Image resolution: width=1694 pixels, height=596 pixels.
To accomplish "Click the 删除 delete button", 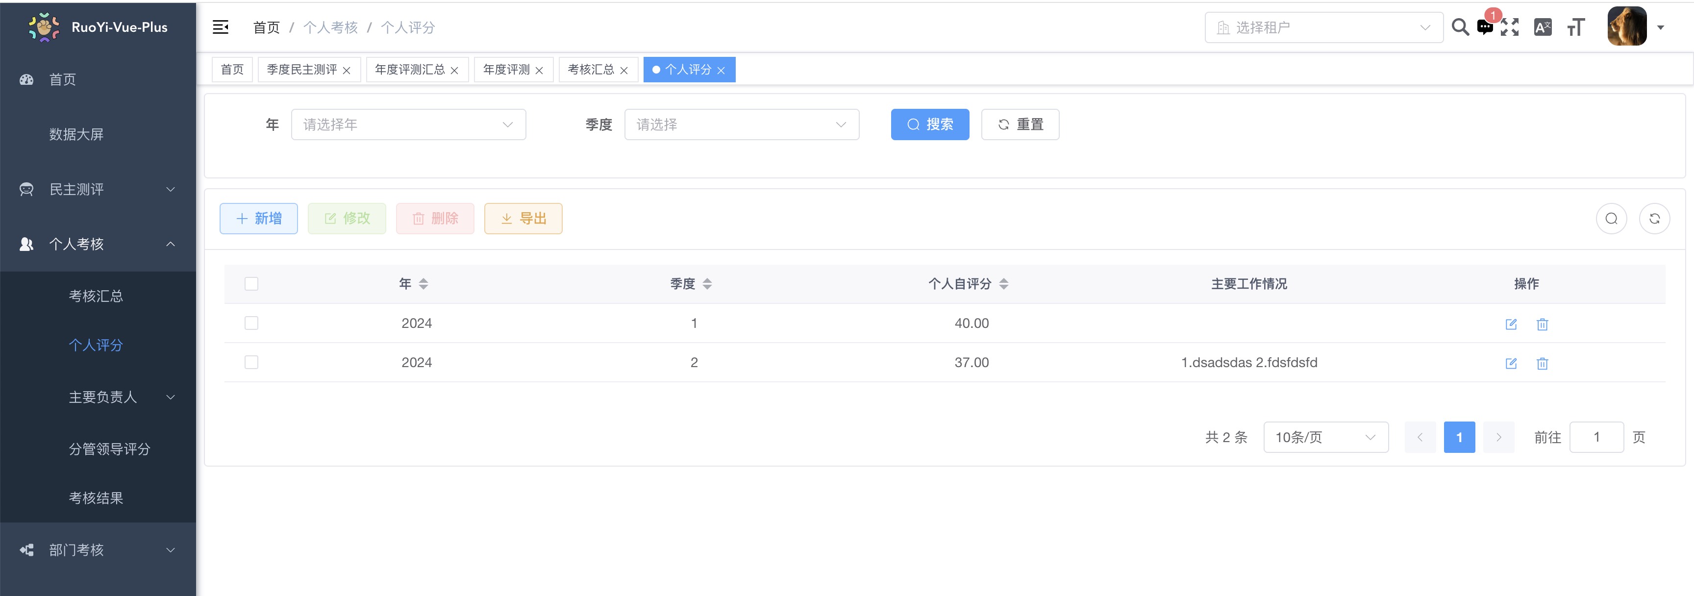I will pyautogui.click(x=435, y=219).
